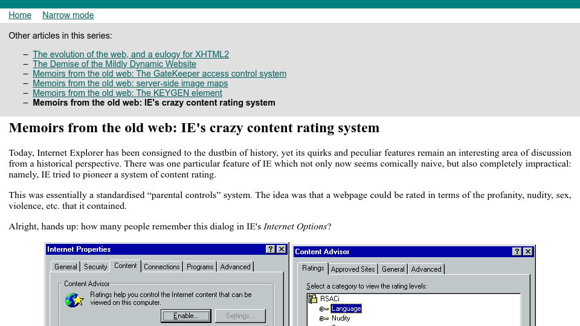Click the italic 'Internet Options' text
580x326 pixels.
coord(295,226)
